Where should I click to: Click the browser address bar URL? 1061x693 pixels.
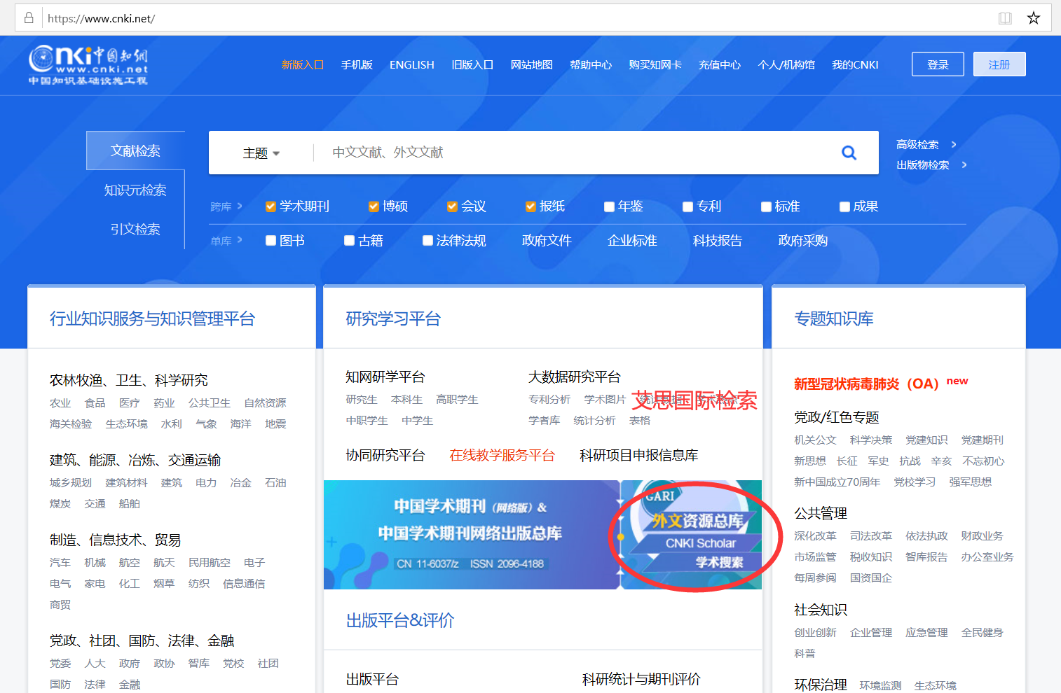(101, 18)
